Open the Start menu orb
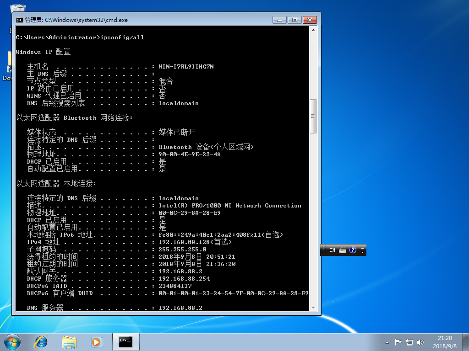Screen dimensions: 469x351 tap(12, 341)
